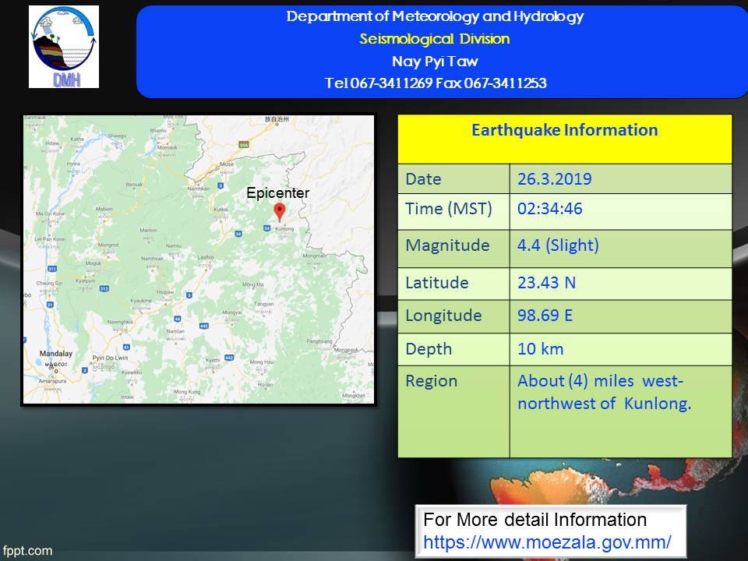
Task: Select the Lashio town label on map
Action: [205, 256]
